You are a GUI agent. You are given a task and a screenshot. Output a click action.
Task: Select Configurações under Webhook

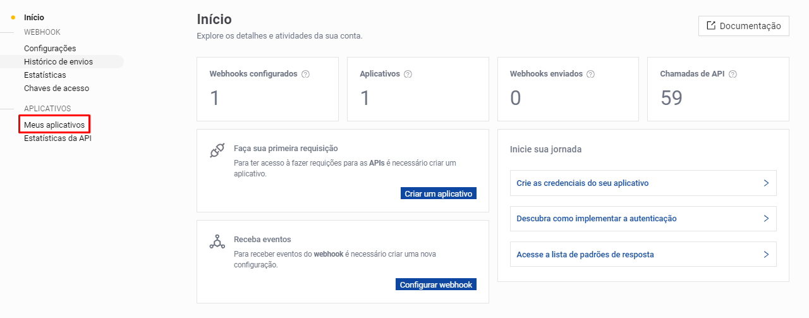click(x=50, y=49)
